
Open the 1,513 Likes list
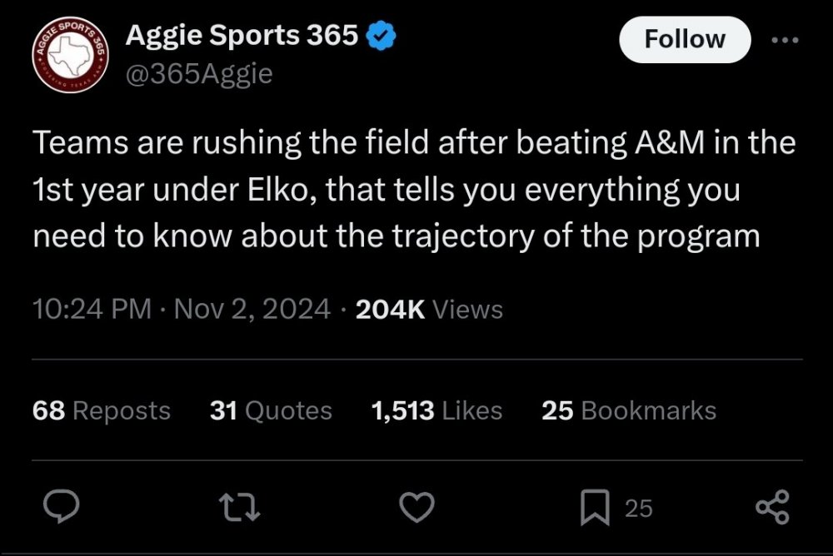click(436, 410)
